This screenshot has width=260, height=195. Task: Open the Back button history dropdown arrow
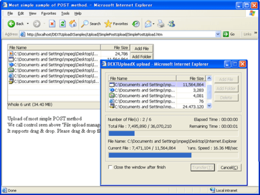pos(28,24)
